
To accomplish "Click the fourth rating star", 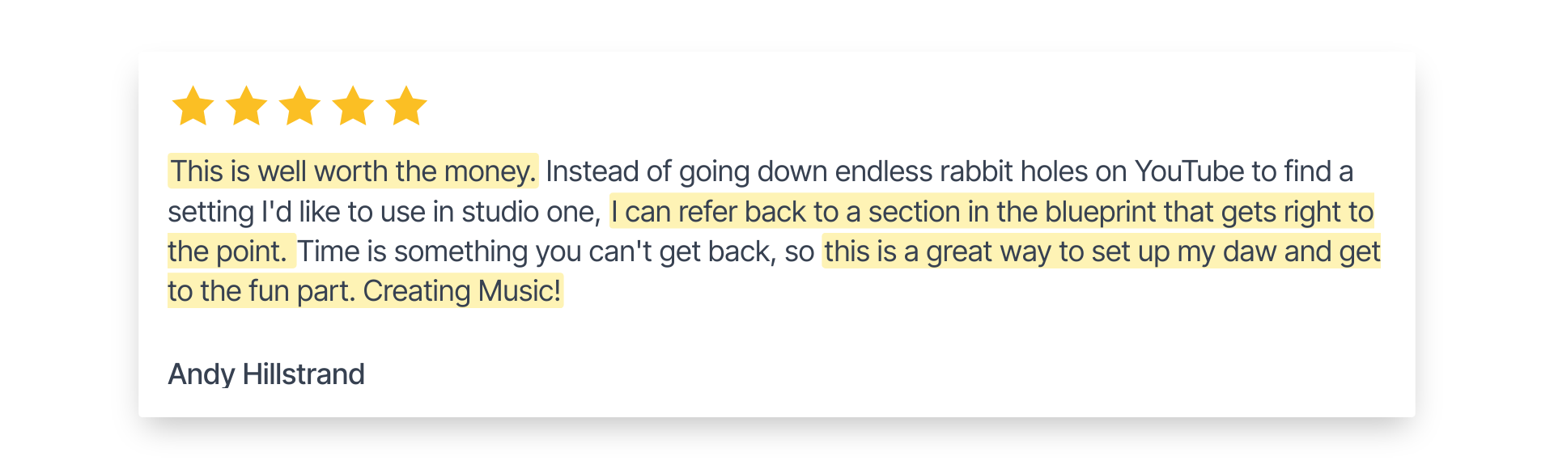I will pyautogui.click(x=353, y=106).
